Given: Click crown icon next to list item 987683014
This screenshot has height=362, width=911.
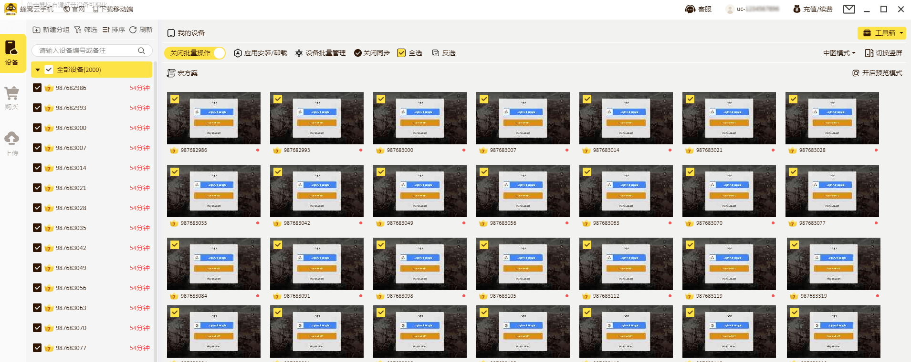Looking at the screenshot, I should coord(49,168).
